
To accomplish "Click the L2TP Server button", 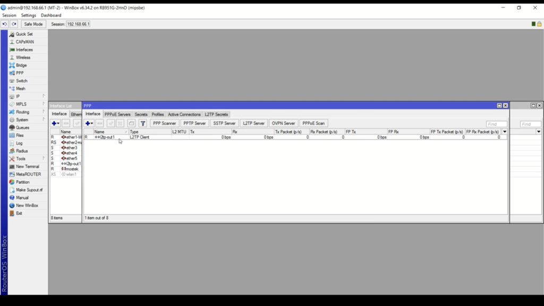I will [x=254, y=123].
